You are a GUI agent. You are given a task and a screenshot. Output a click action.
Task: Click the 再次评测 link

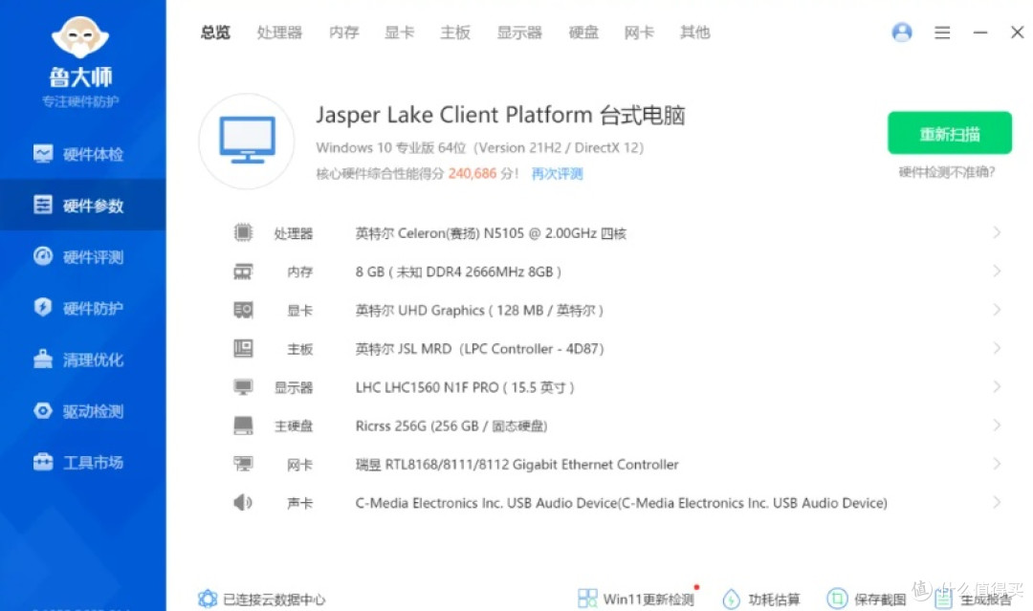pos(558,174)
